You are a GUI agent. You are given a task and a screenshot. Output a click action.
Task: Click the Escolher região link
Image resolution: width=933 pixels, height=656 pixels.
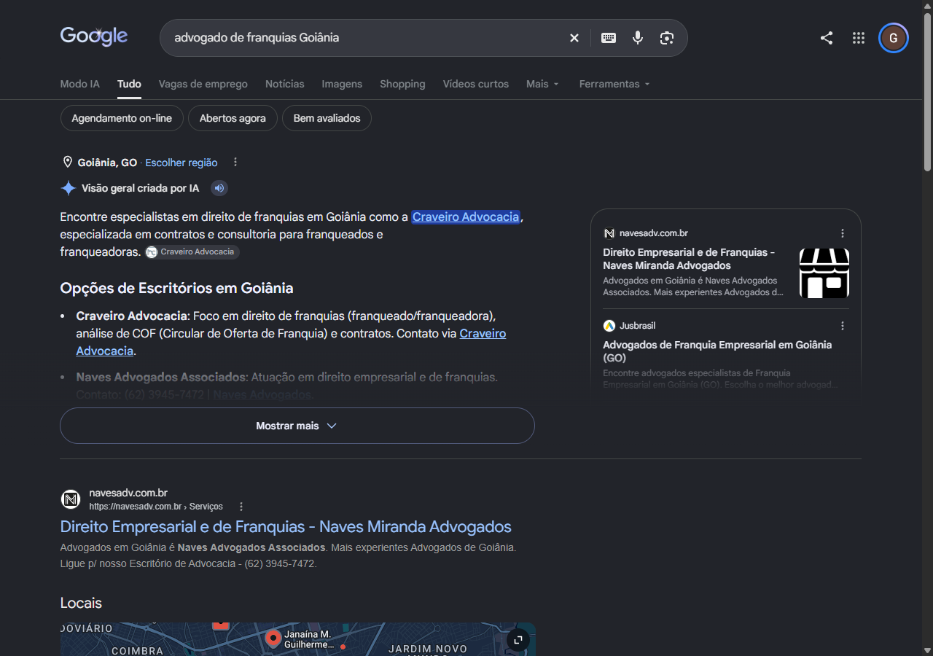point(181,163)
